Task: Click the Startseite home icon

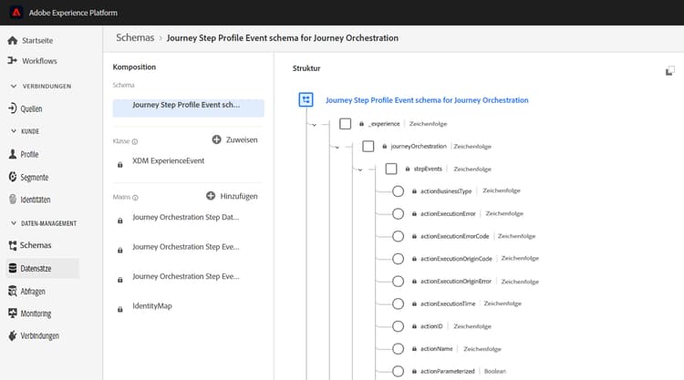Action: click(12, 41)
